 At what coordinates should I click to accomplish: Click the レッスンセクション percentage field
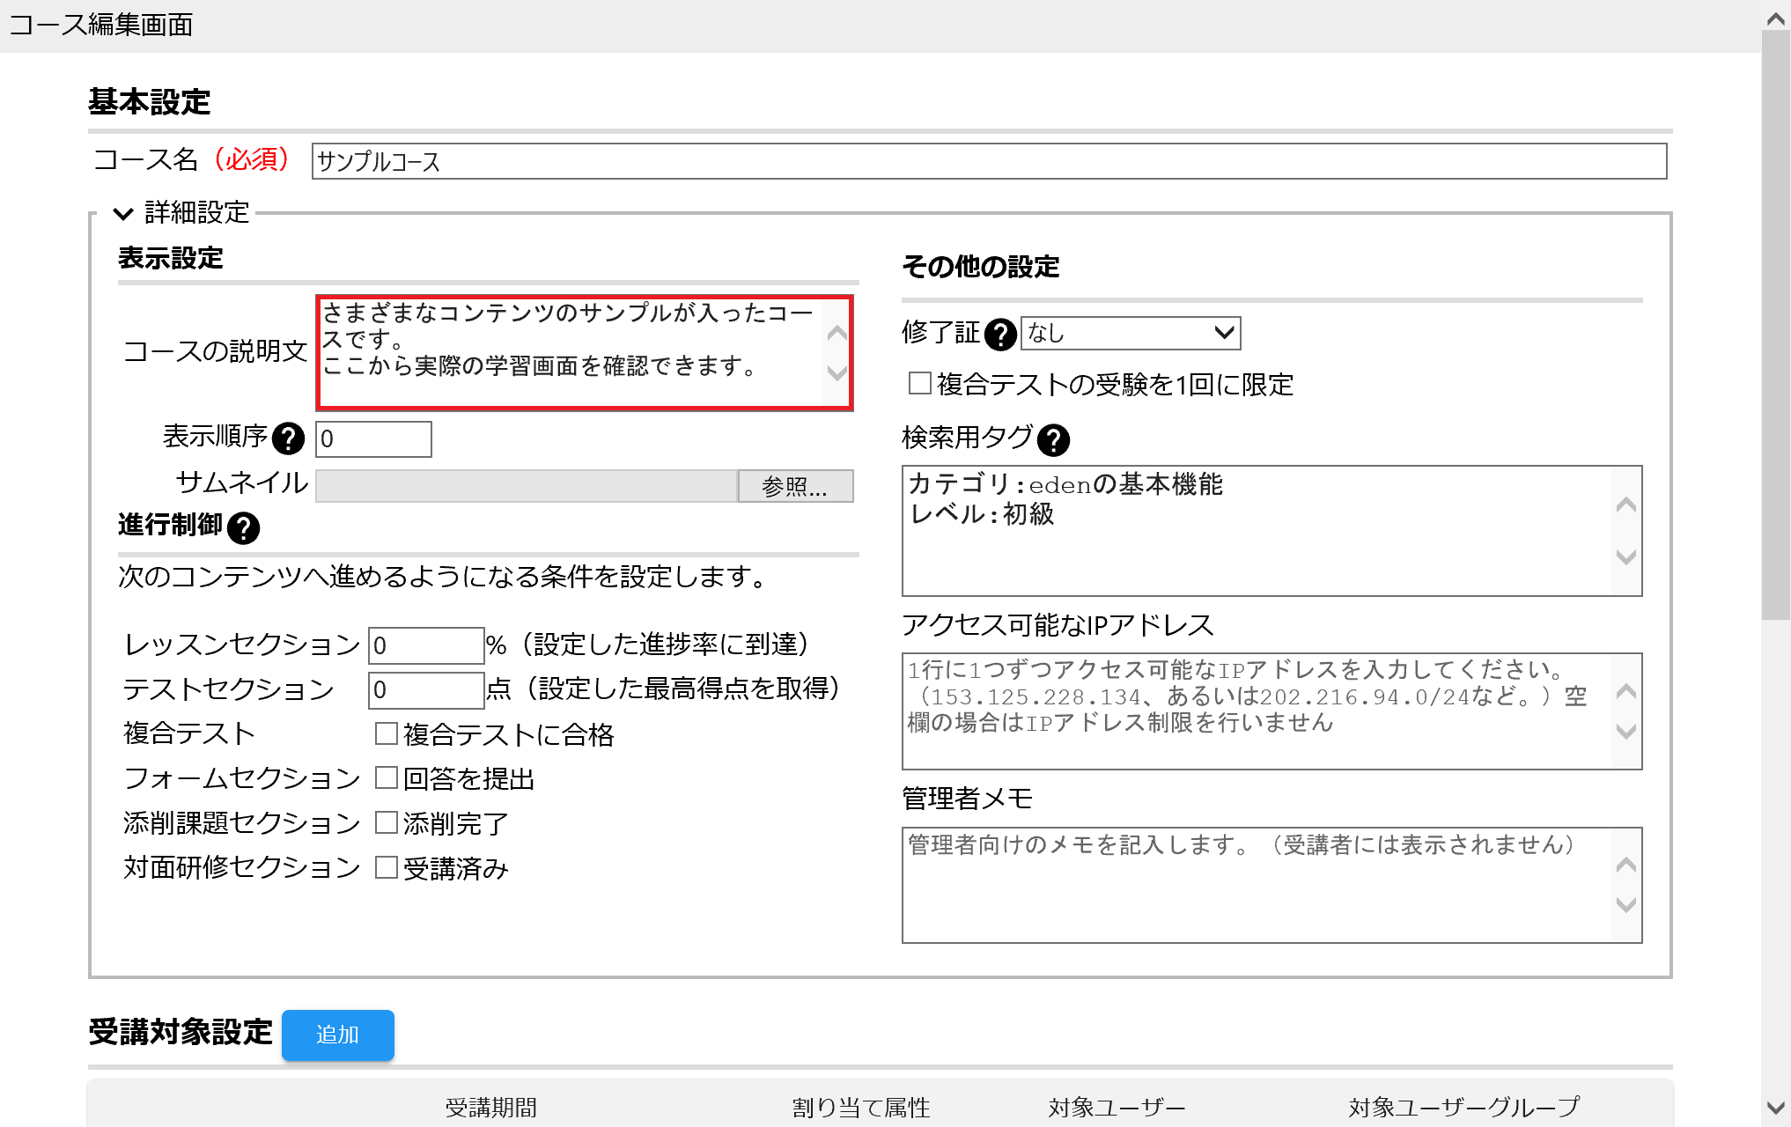(426, 645)
